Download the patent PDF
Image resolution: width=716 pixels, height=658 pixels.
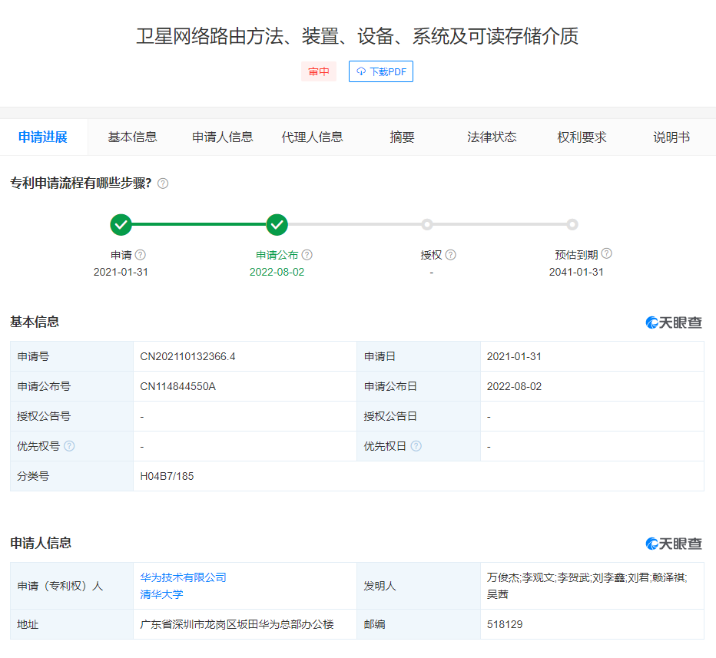[x=381, y=71]
